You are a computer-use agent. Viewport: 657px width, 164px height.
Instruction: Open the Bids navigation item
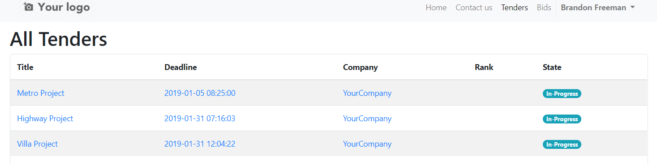click(544, 8)
